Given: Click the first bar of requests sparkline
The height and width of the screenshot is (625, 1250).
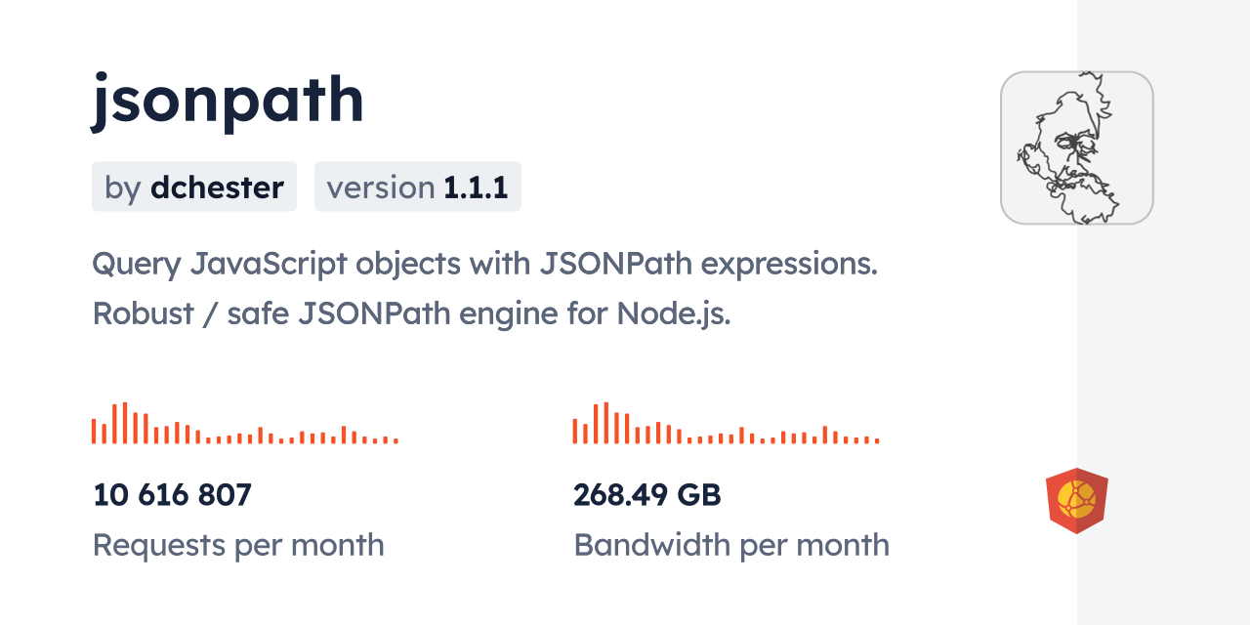Looking at the screenshot, I should coord(94,432).
